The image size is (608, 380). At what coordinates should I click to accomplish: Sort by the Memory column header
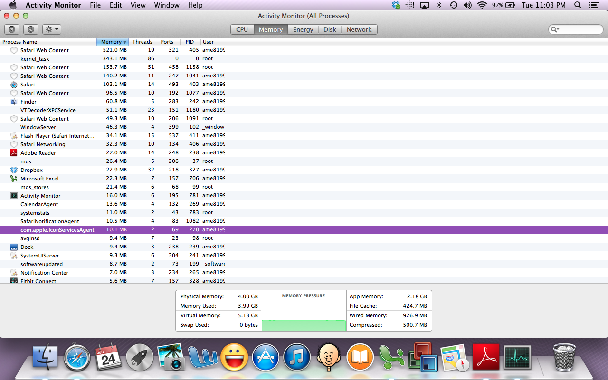113,42
